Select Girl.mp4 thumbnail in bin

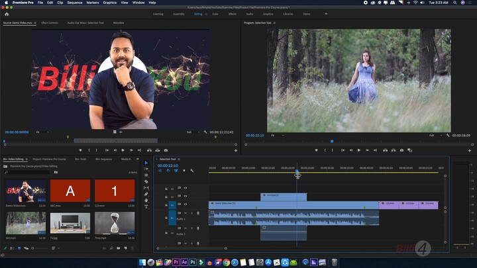[26, 224]
